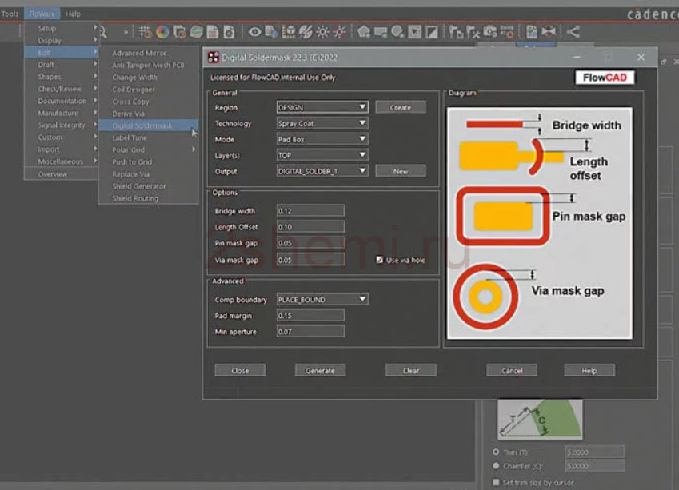Screen dimensions: 679x490
Task: Select the Trim (T) radio button
Action: [497, 452]
